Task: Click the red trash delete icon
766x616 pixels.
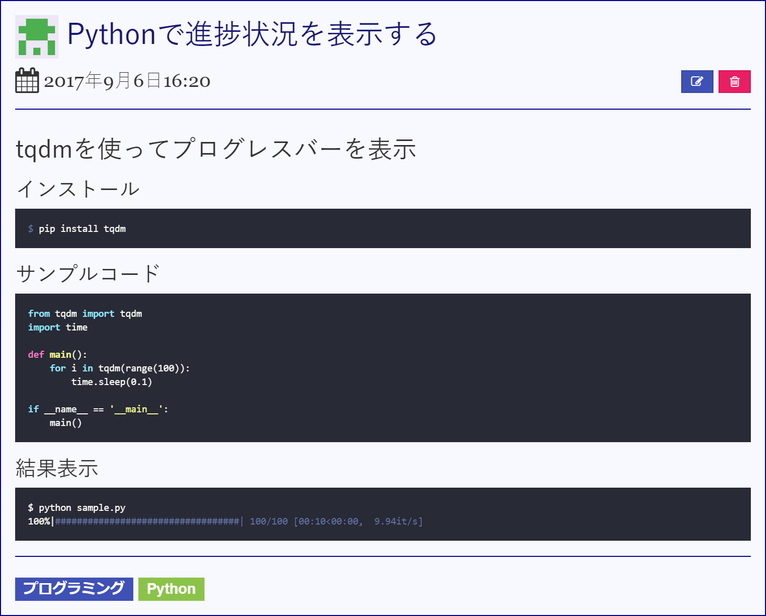Action: click(734, 81)
